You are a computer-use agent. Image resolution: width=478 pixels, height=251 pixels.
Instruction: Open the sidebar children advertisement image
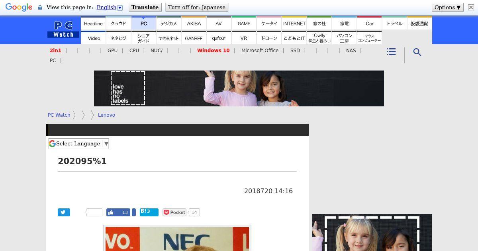pyautogui.click(x=372, y=233)
